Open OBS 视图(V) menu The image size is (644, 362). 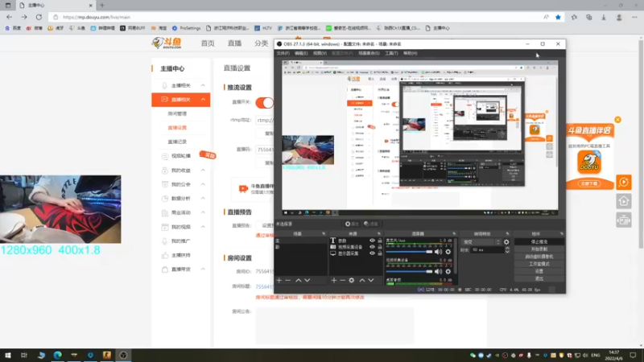pyautogui.click(x=320, y=53)
